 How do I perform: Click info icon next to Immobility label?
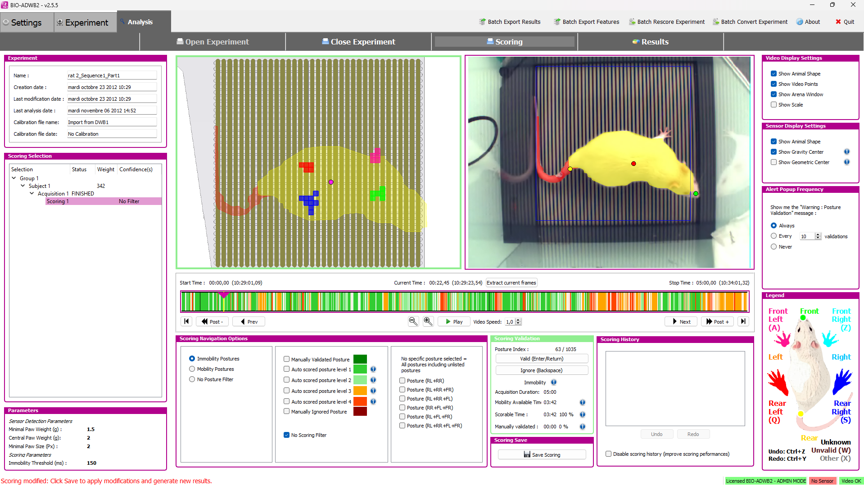point(554,383)
